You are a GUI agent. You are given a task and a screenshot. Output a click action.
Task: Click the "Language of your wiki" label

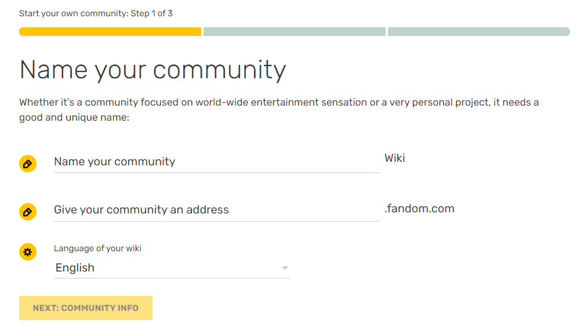pyautogui.click(x=97, y=248)
